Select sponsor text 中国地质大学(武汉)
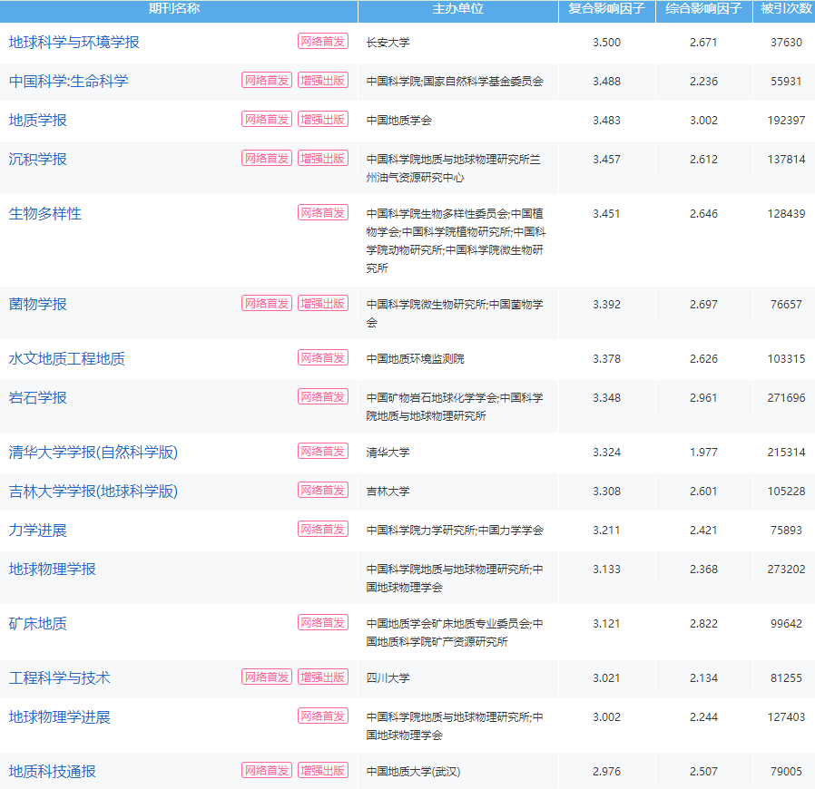The image size is (815, 789). click(413, 772)
